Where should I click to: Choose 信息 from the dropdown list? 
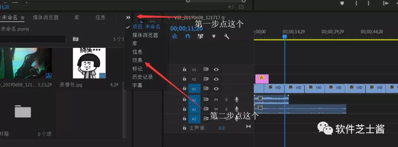tap(137, 52)
